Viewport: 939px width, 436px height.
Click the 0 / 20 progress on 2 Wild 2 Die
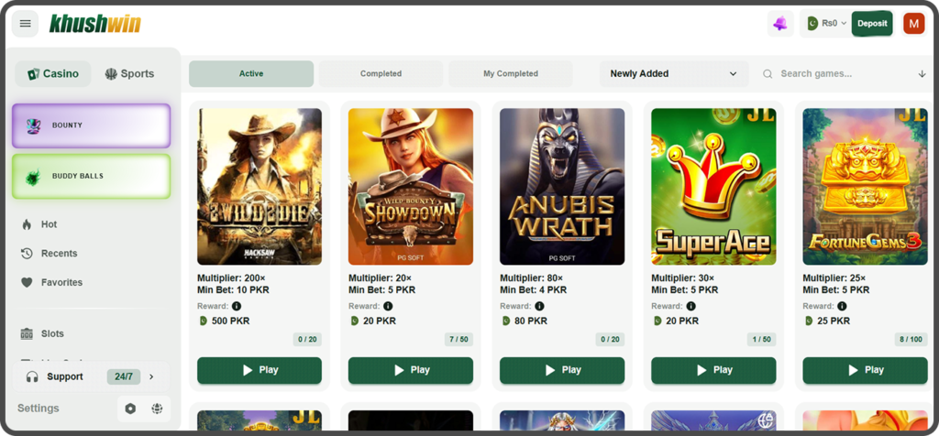tap(307, 339)
